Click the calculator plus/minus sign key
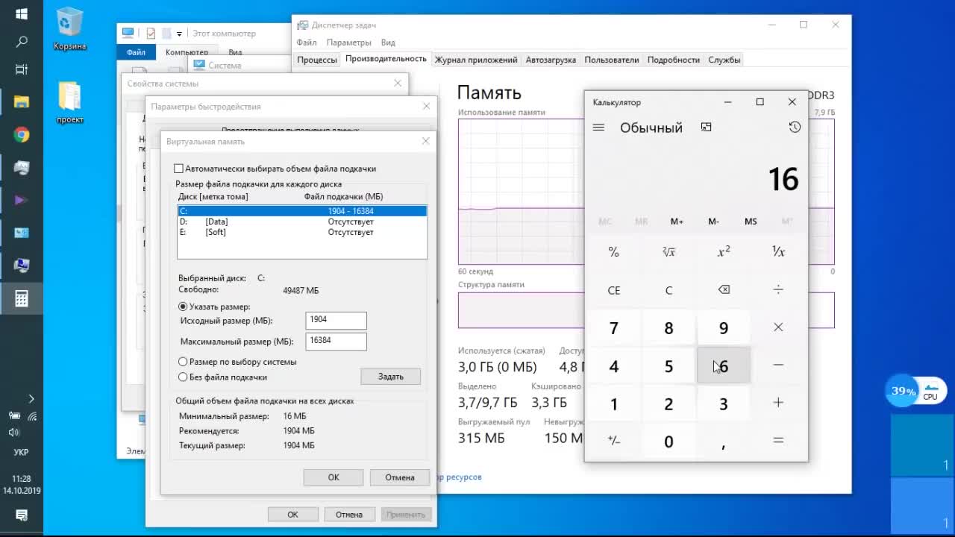 614,441
